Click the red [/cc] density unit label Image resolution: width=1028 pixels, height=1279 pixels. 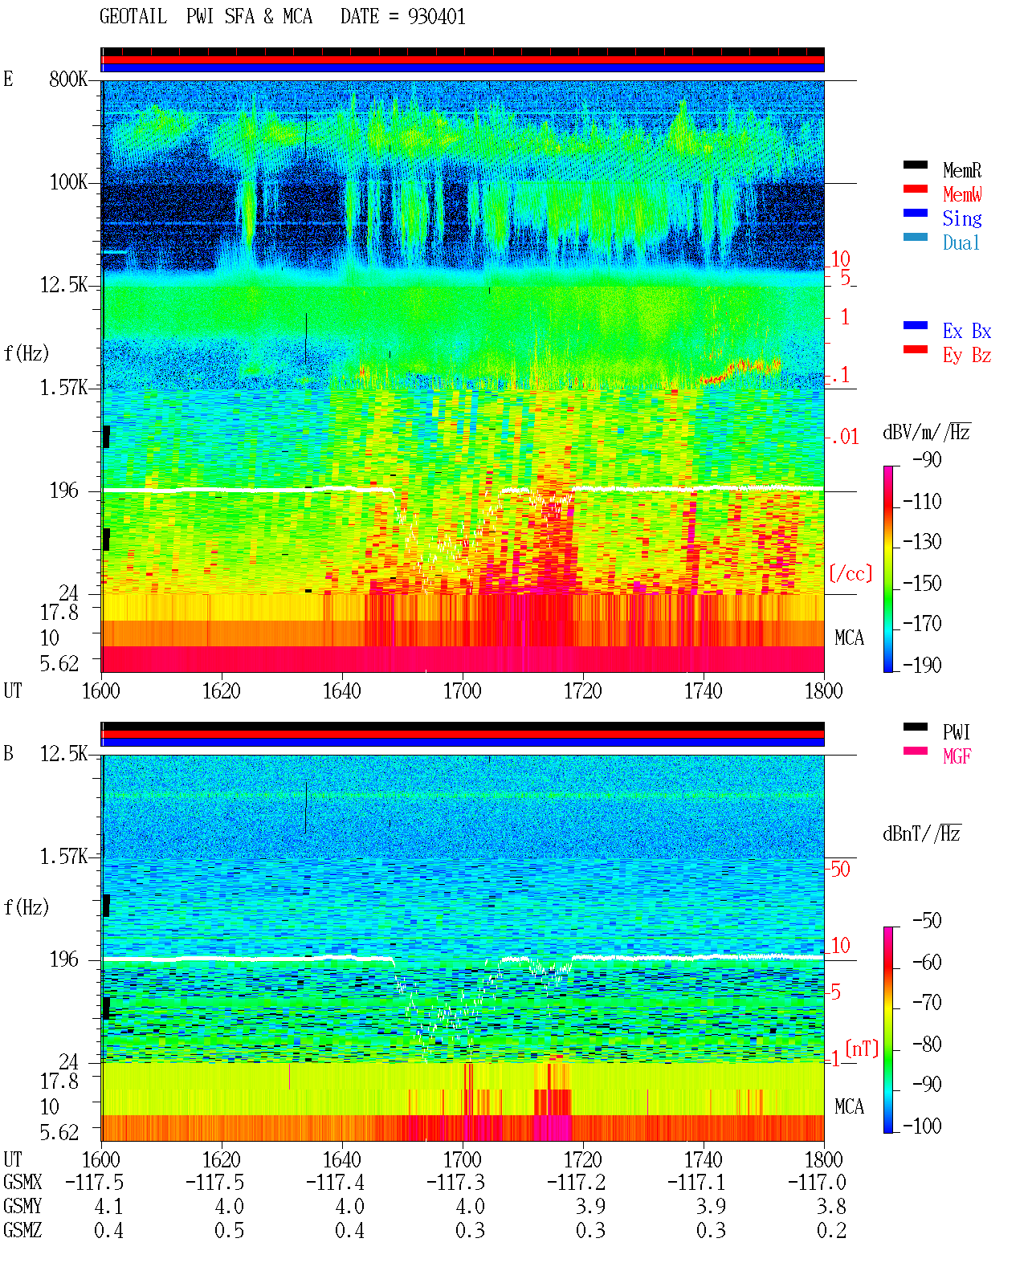click(851, 573)
